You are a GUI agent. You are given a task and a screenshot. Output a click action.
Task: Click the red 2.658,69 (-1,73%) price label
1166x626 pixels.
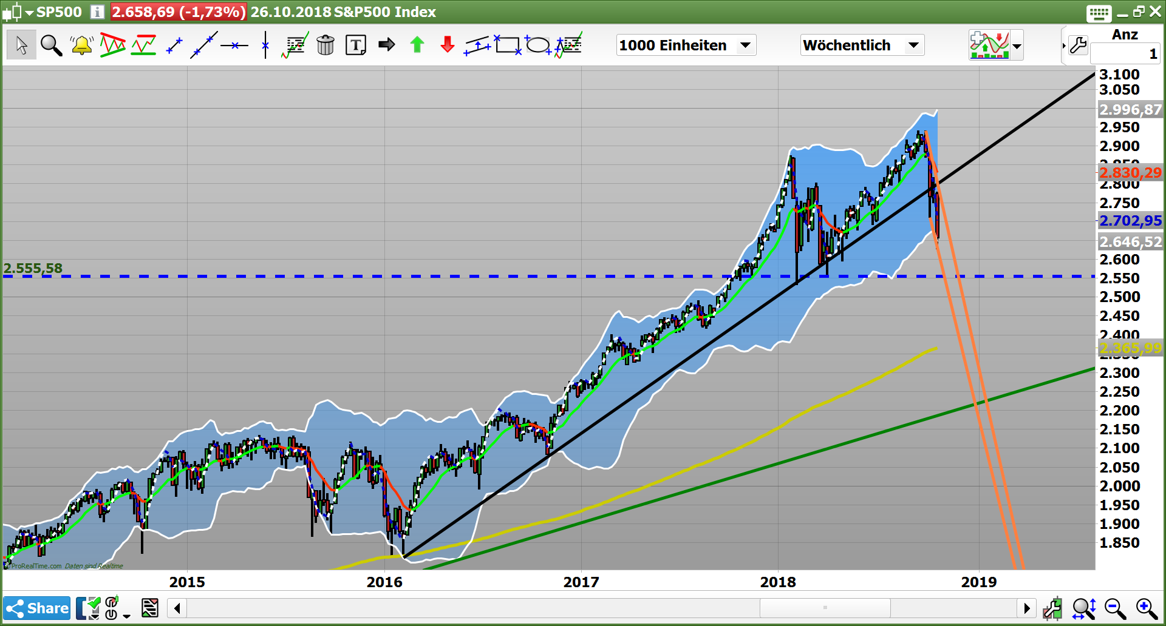tap(179, 12)
